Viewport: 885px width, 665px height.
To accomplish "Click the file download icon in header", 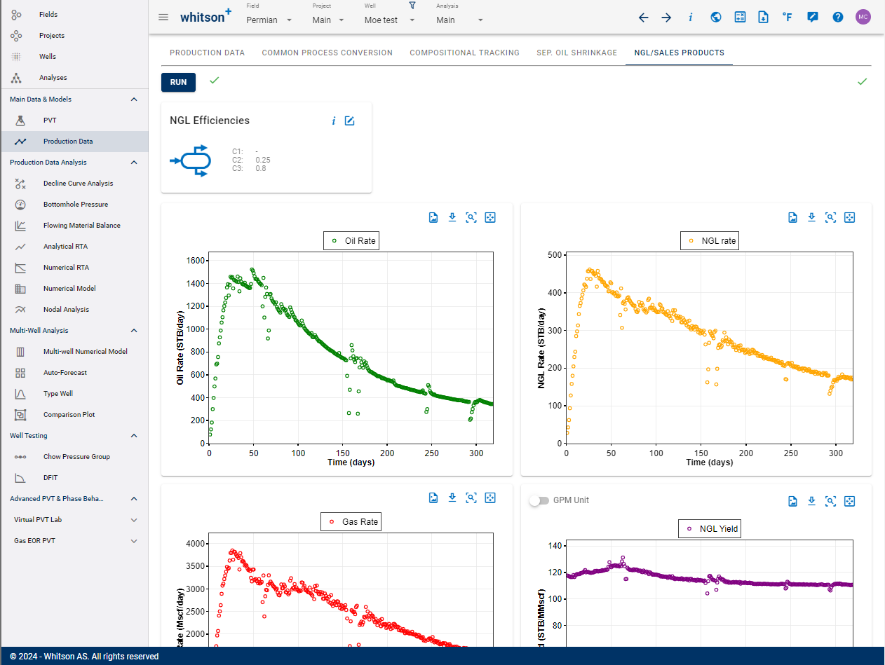I will click(763, 18).
